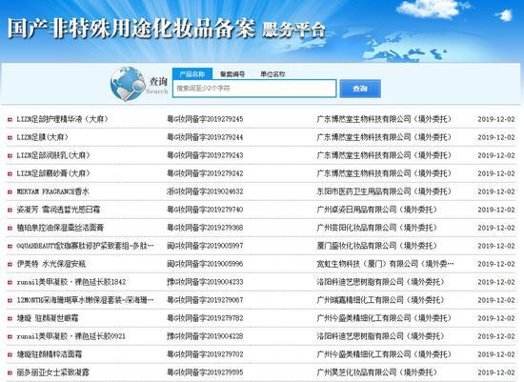The height and width of the screenshot is (382, 524).
Task: Click record number 豫G妆网备字2019004233
Action: pyautogui.click(x=205, y=282)
